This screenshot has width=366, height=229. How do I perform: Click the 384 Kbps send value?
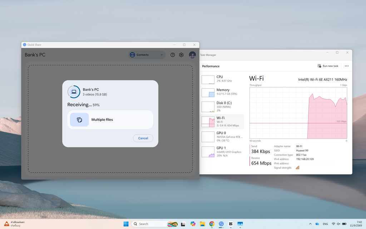point(261,151)
